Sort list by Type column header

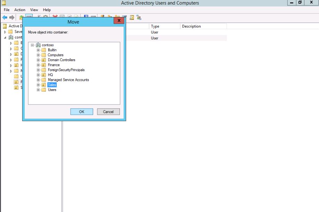(155, 26)
